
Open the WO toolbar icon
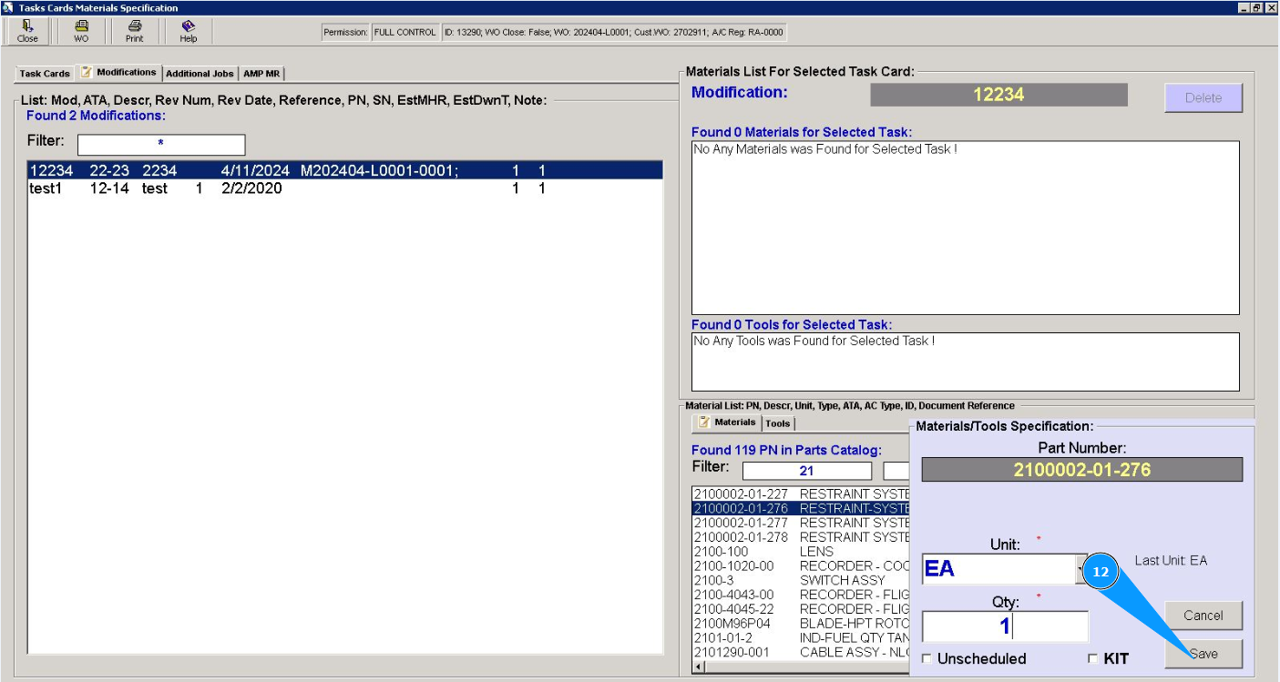pos(81,31)
